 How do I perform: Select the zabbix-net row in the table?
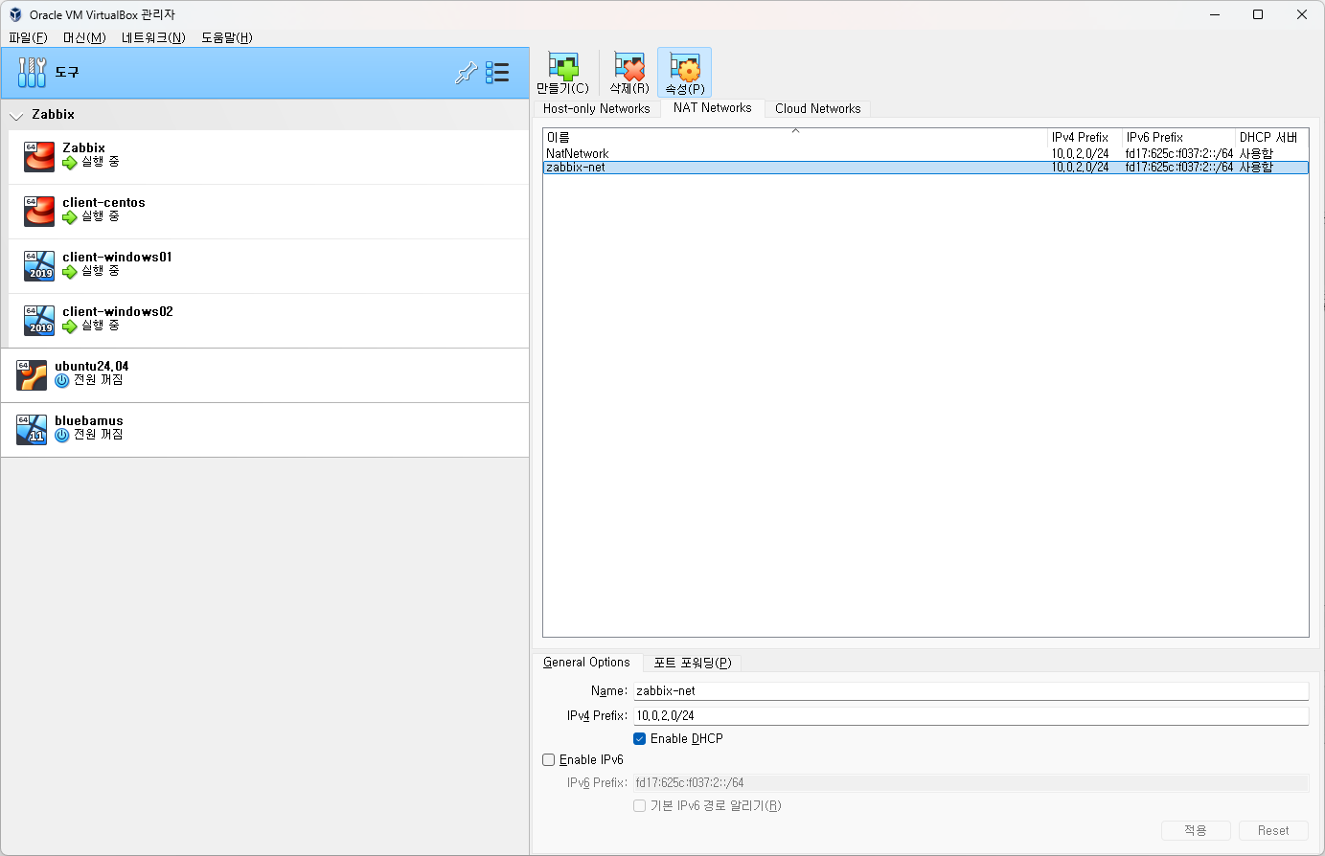(x=925, y=167)
